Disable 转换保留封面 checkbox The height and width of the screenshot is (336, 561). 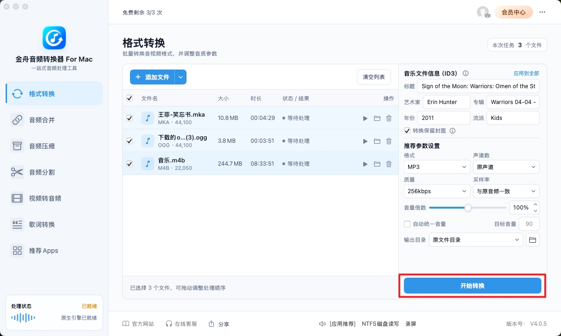407,131
